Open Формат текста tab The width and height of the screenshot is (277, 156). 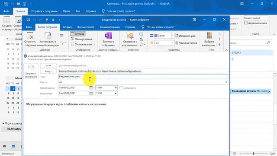[x=86, y=27]
